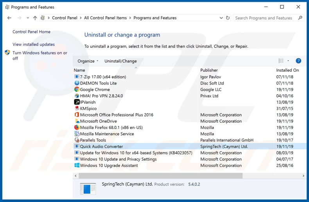Click the address bar Control Panel icon
The height and width of the screenshot is (202, 309).
point(43,18)
